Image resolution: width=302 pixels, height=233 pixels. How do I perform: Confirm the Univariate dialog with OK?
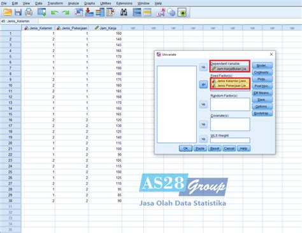[185, 149]
